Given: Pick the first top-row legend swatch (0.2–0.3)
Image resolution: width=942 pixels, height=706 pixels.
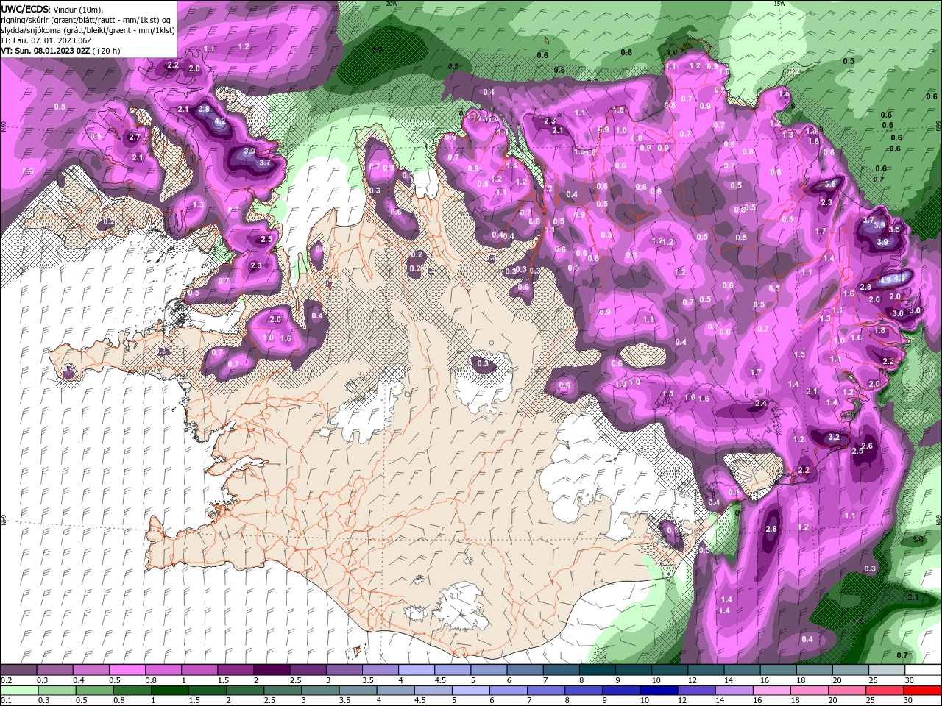Looking at the screenshot, I should (x=18, y=670).
